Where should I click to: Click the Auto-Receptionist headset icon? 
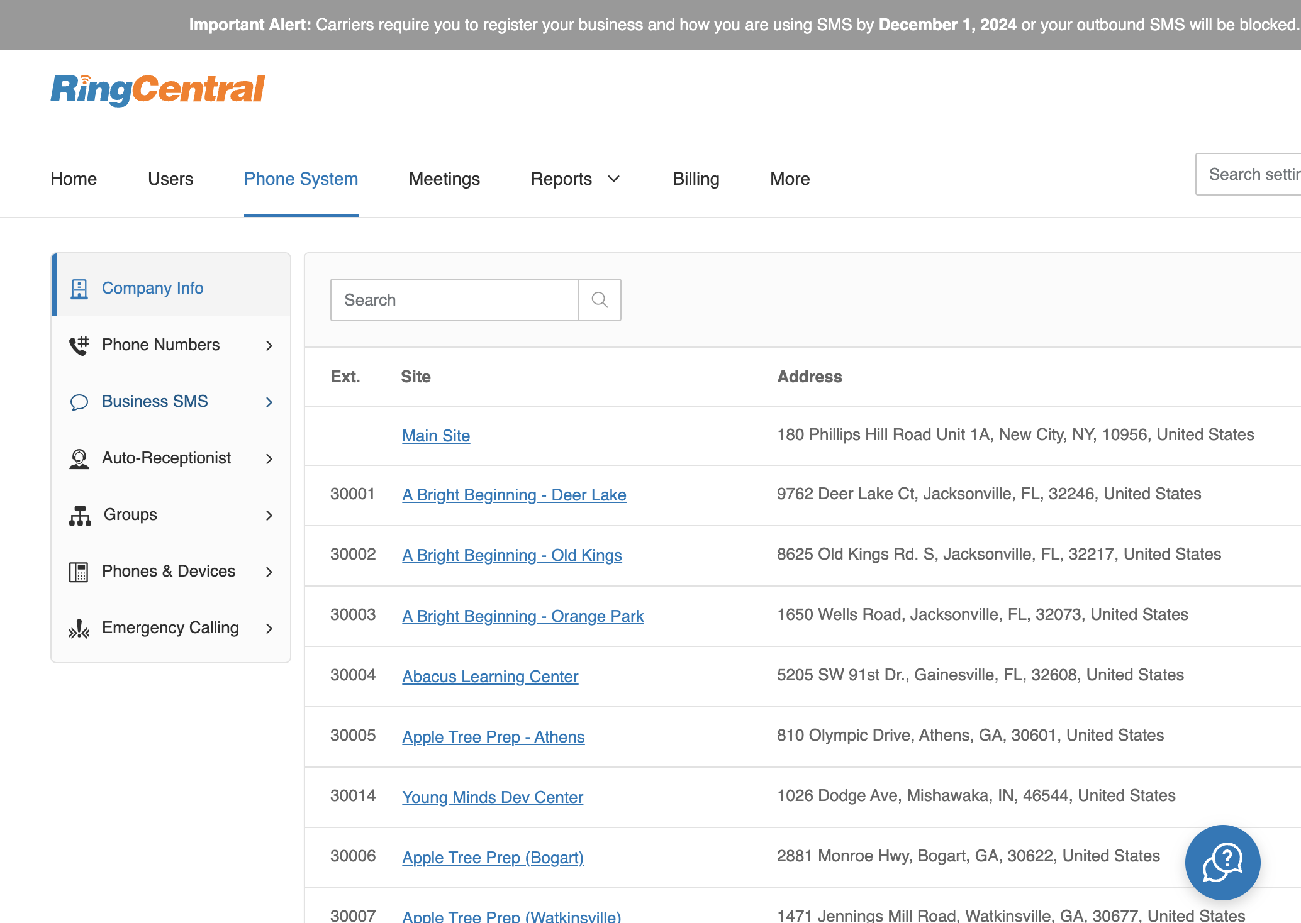pyautogui.click(x=79, y=458)
